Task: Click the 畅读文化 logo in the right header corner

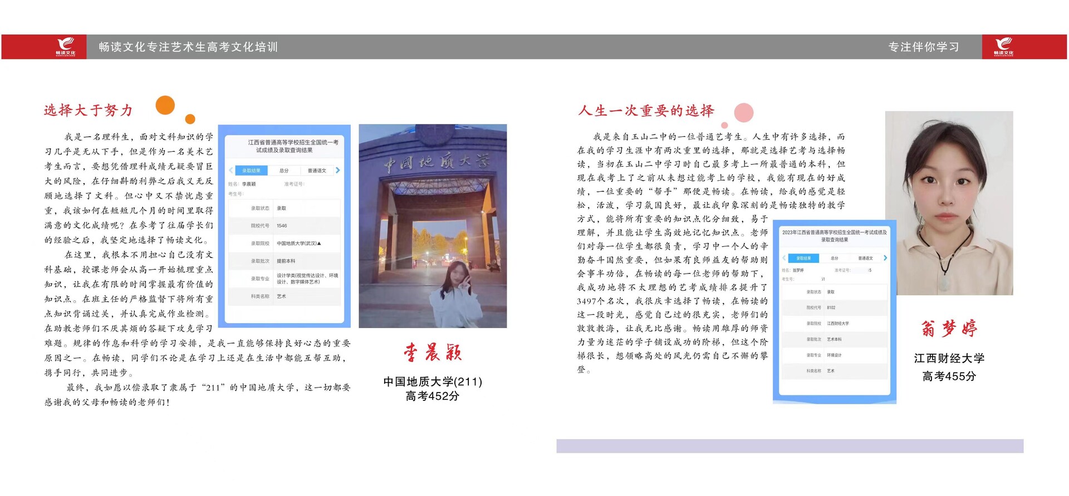Action: [1003, 47]
